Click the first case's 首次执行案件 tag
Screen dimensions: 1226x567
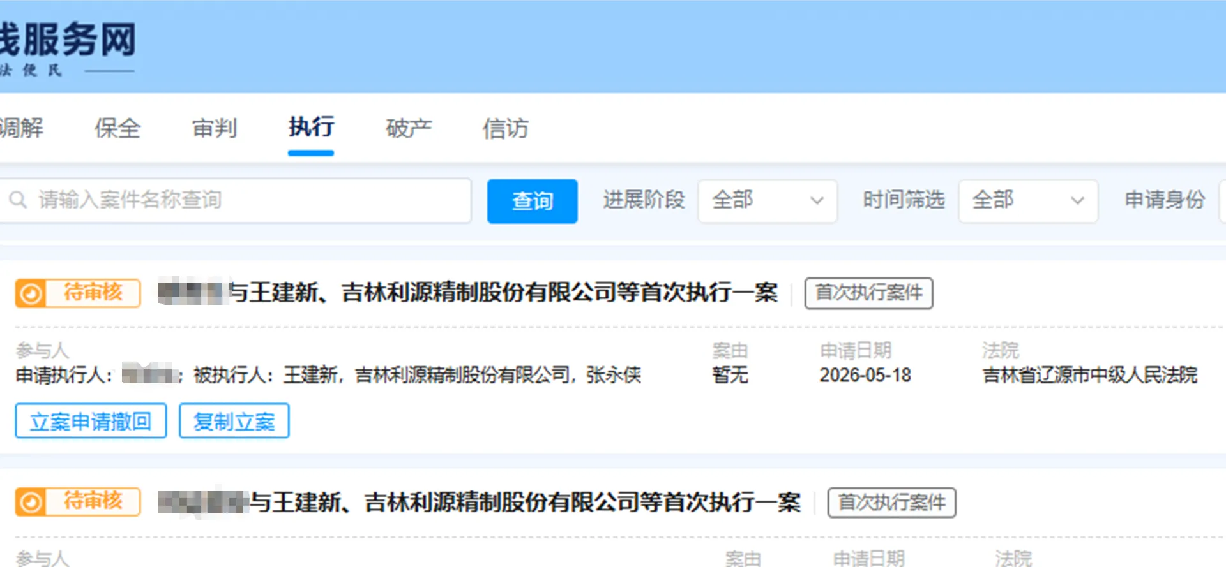pyautogui.click(x=868, y=293)
